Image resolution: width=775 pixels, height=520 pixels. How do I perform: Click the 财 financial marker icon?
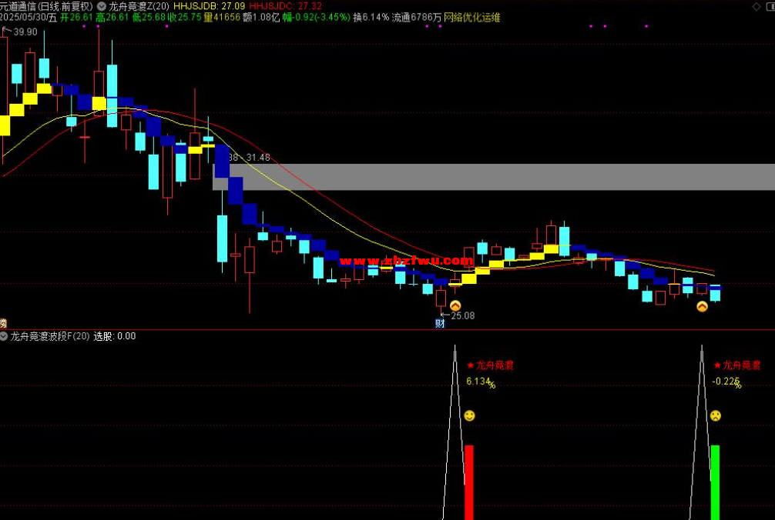[439, 323]
